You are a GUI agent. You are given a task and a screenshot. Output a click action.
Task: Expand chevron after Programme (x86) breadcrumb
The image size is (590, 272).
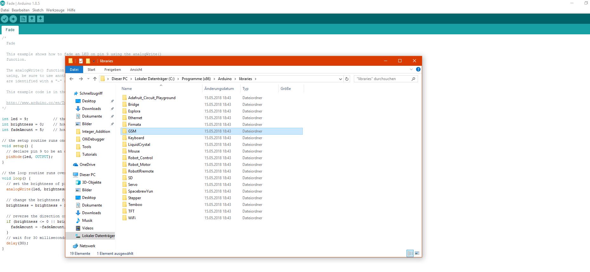click(x=214, y=79)
